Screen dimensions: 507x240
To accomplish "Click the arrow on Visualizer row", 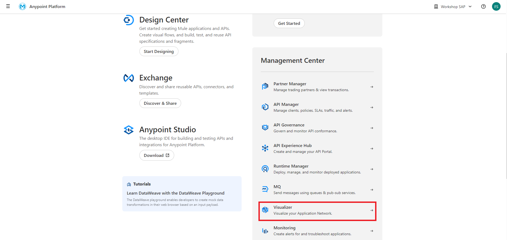I will (372, 210).
